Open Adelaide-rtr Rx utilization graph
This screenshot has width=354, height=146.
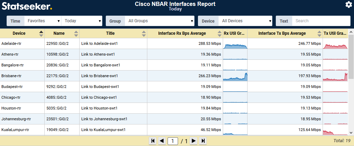pyautogui.click(x=235, y=44)
